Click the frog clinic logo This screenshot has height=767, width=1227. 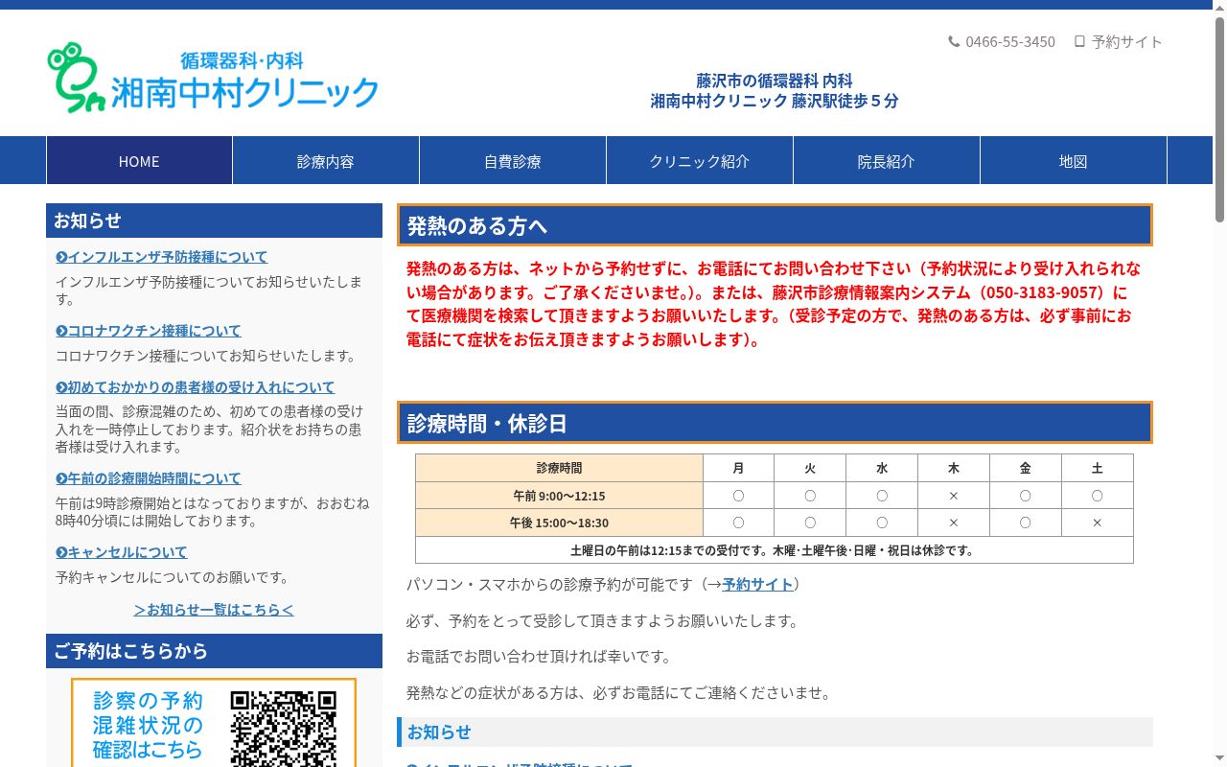coord(76,78)
